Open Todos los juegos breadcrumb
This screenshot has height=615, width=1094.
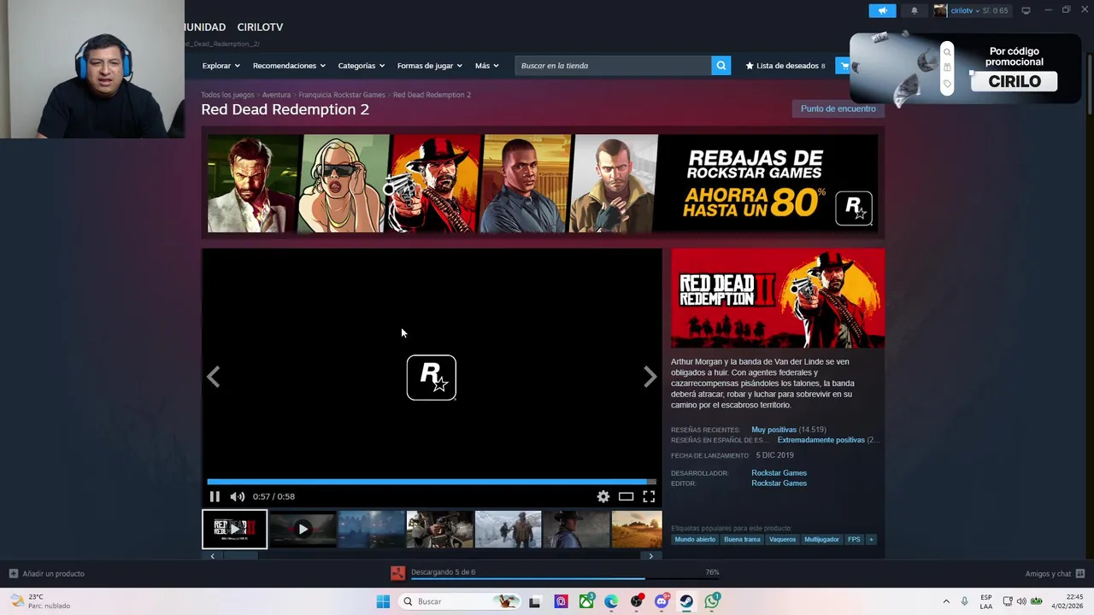pos(227,95)
